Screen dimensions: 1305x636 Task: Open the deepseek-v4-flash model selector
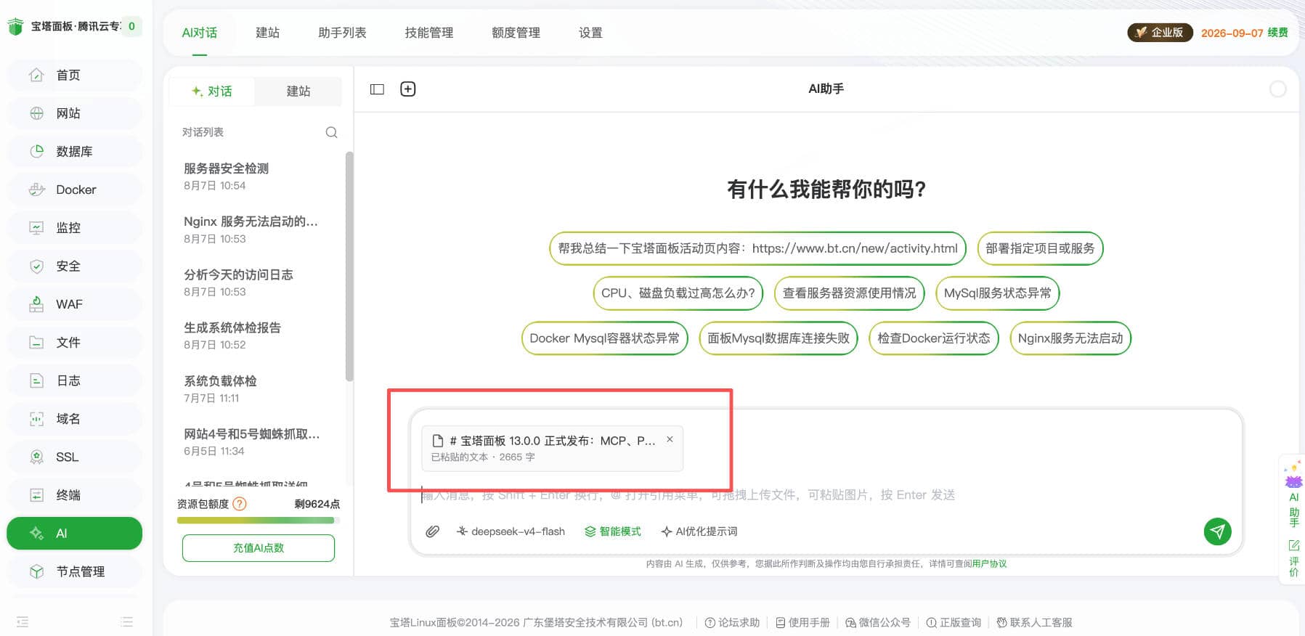point(511,531)
